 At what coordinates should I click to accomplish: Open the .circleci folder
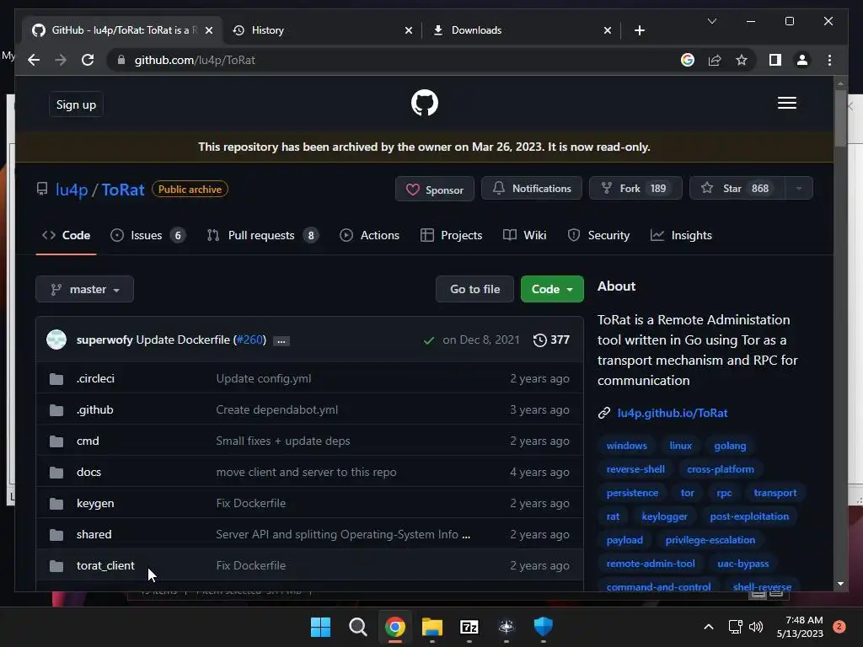[x=95, y=378]
